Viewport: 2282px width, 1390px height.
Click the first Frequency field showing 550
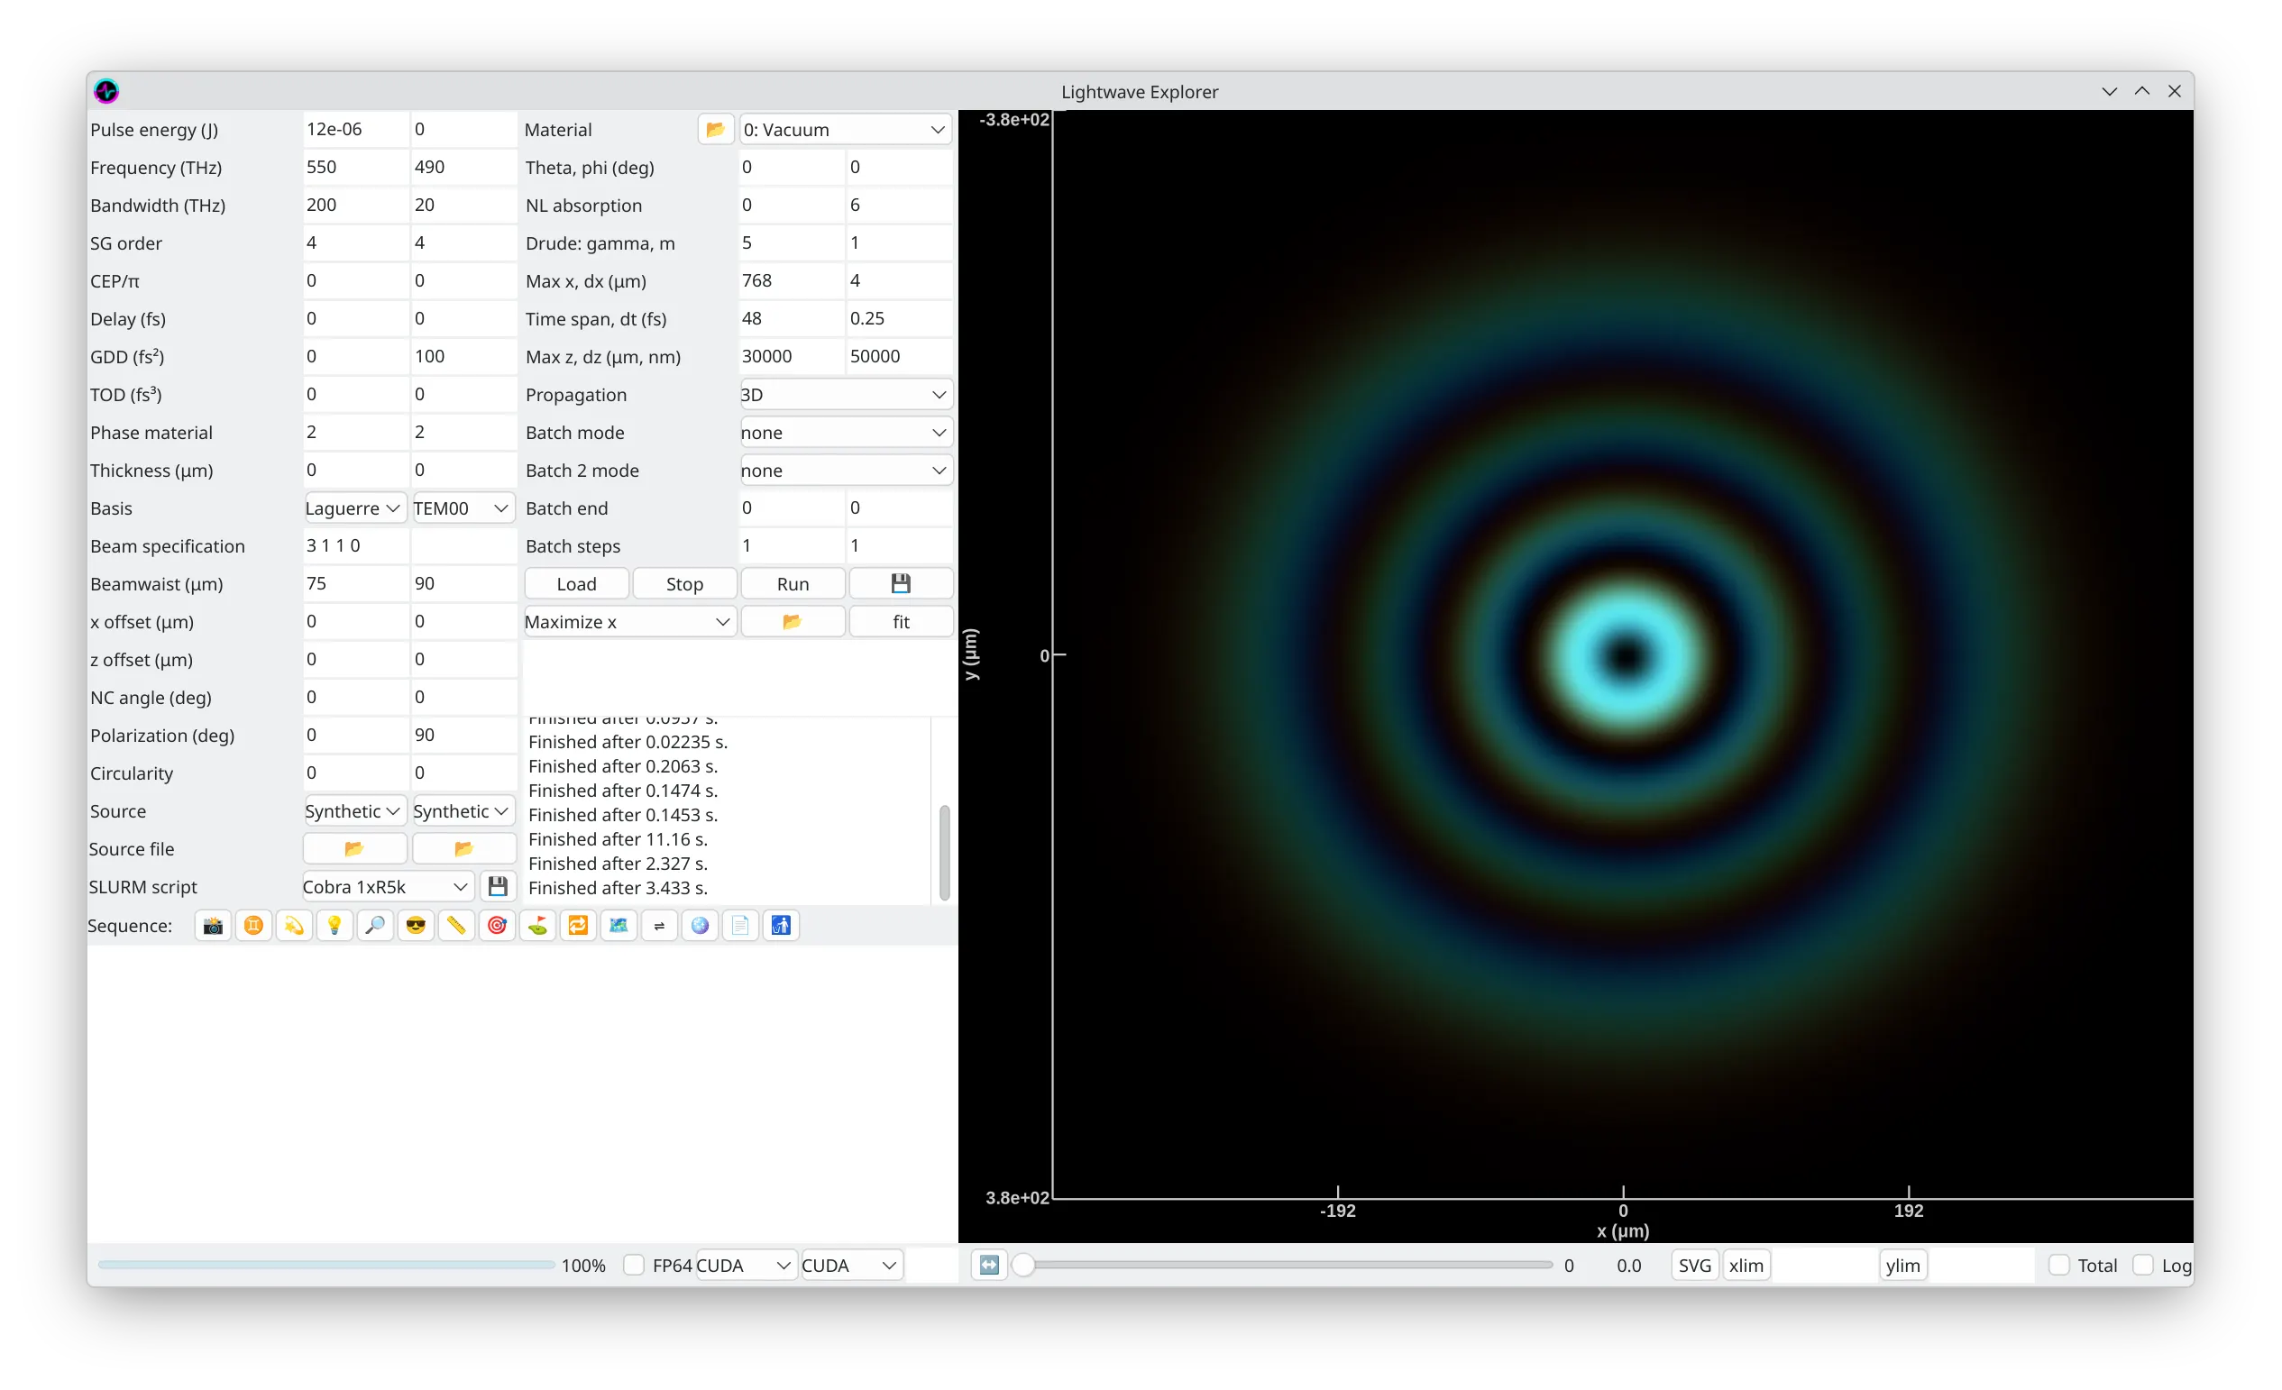(x=355, y=167)
